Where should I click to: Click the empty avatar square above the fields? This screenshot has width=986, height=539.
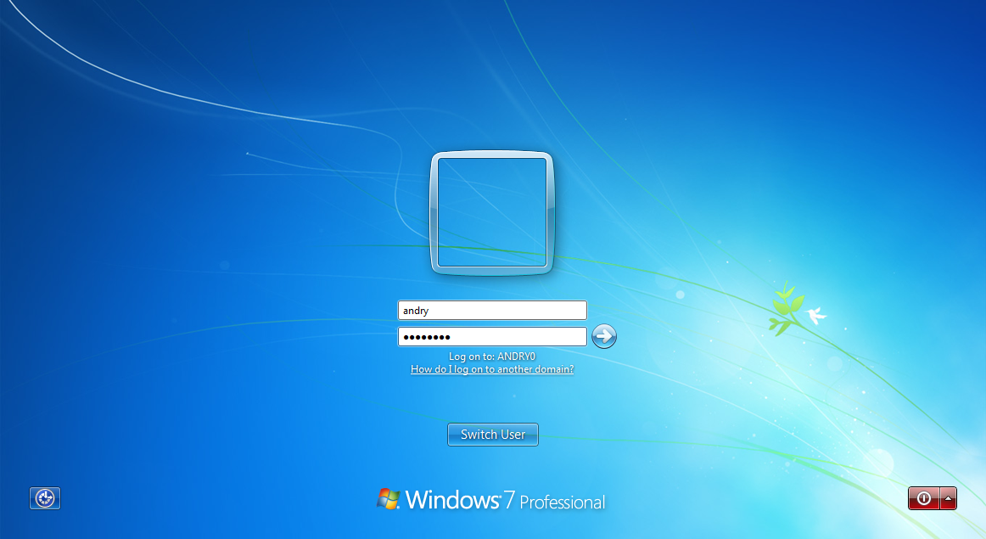point(492,212)
